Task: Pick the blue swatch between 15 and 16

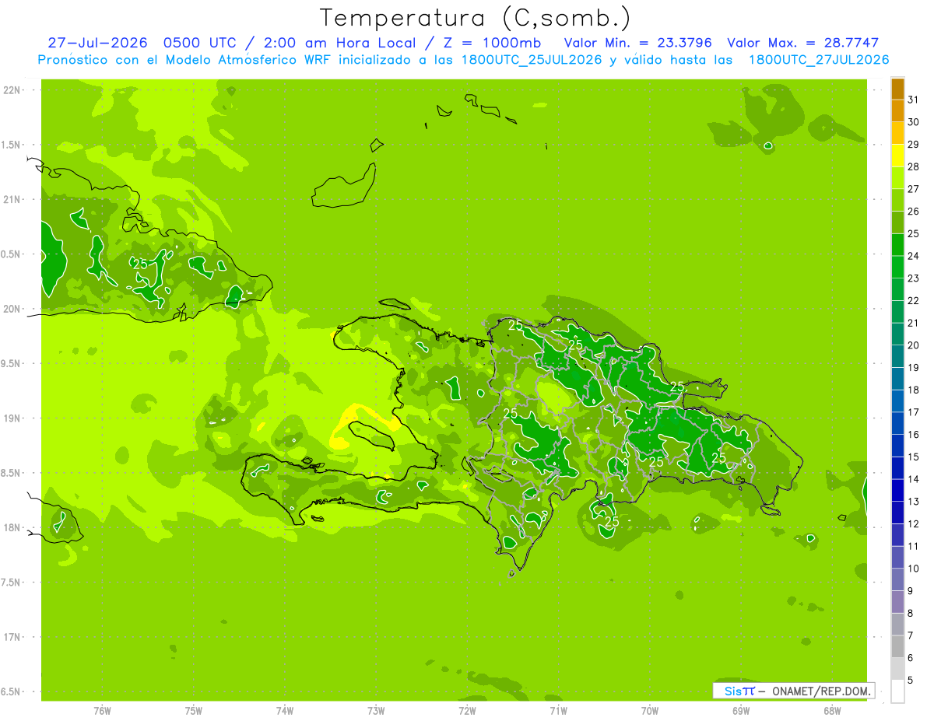Action: [897, 446]
